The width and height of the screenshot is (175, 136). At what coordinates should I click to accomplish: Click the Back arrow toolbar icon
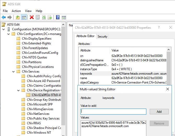click(x=4, y=17)
